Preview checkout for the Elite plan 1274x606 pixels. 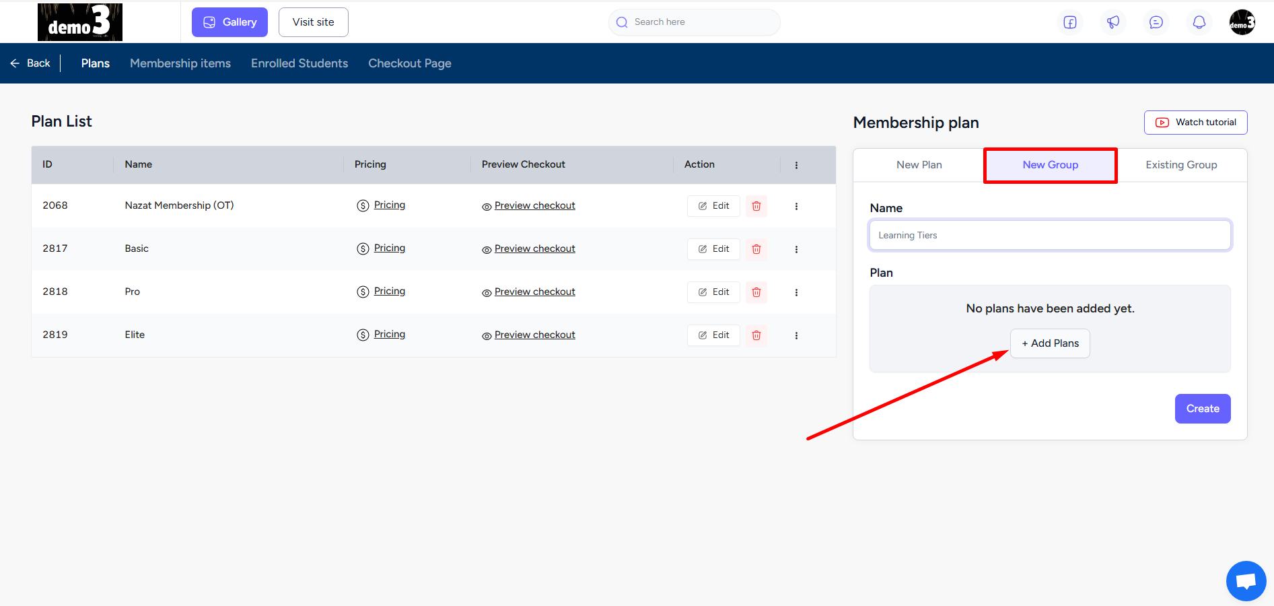[x=529, y=335]
